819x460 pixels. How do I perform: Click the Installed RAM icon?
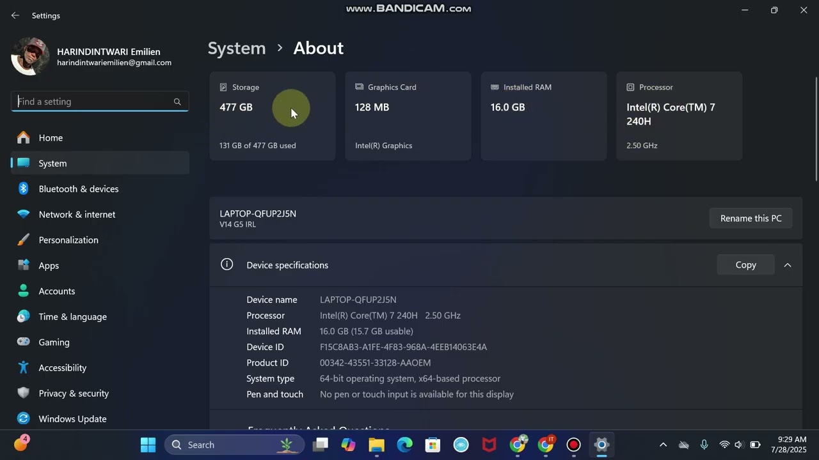pyautogui.click(x=495, y=87)
